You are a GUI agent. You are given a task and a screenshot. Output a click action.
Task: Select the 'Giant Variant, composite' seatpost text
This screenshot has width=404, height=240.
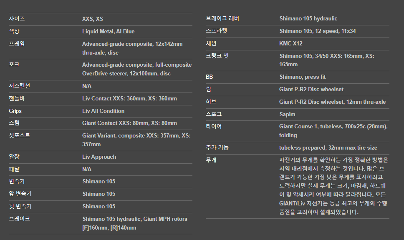pos(114,135)
